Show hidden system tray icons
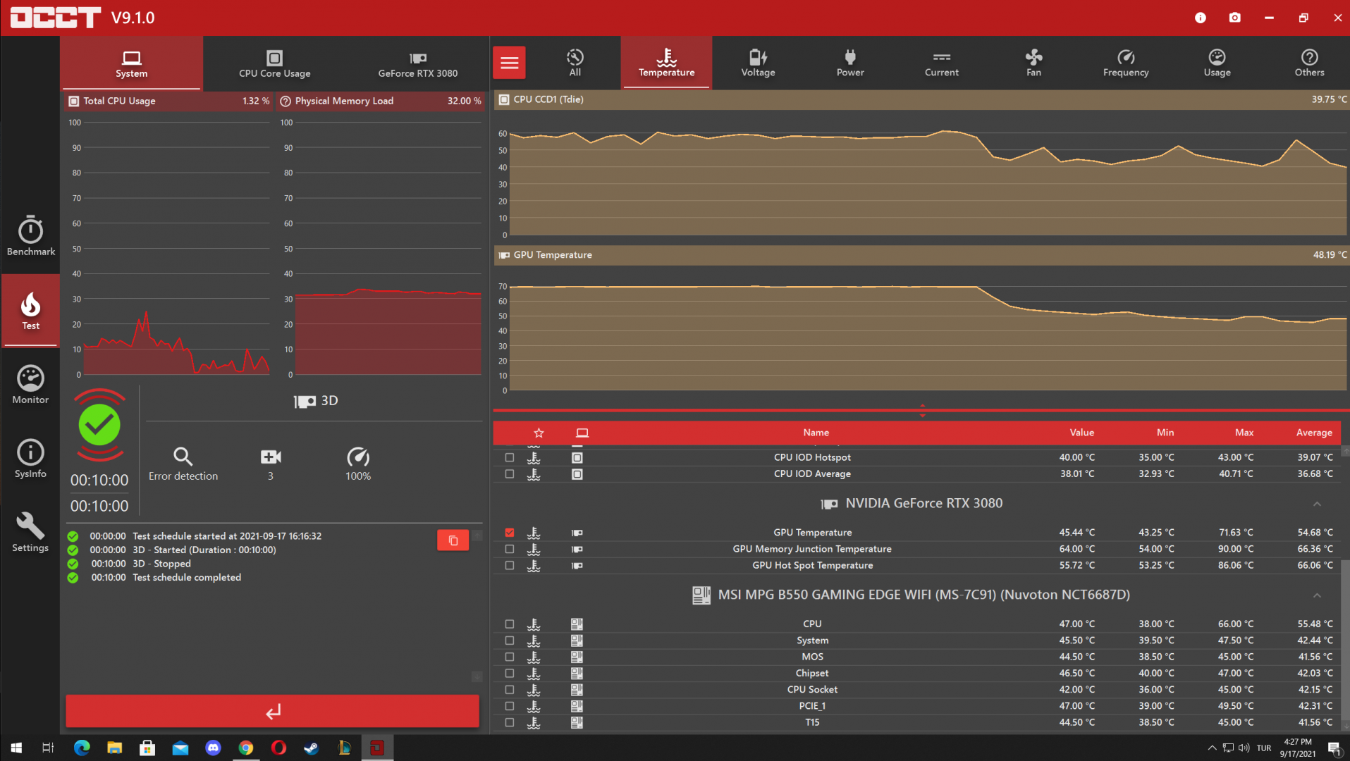The width and height of the screenshot is (1350, 761). 1212,748
